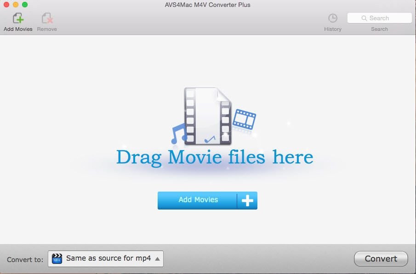Open the History clock icon
Screen dimensions: 416x274
[x=333, y=18]
